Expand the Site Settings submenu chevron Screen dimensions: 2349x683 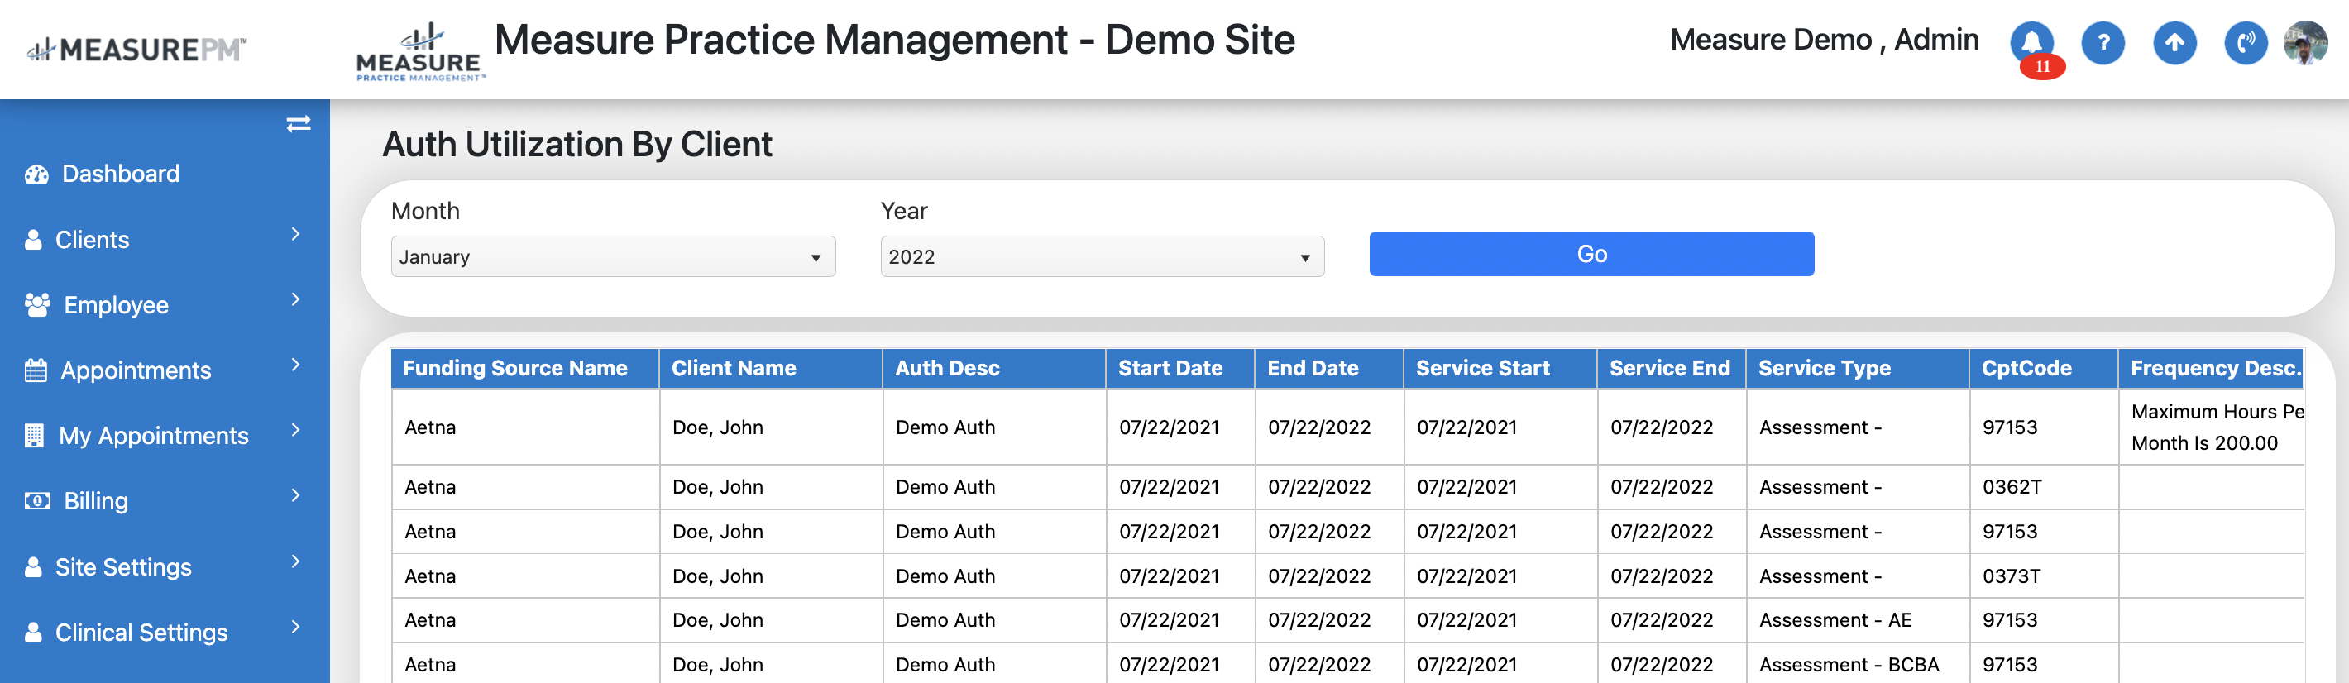[295, 561]
